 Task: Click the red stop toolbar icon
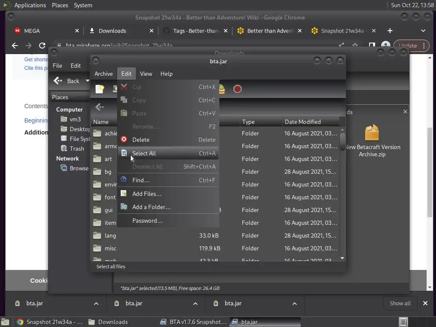pos(237,89)
